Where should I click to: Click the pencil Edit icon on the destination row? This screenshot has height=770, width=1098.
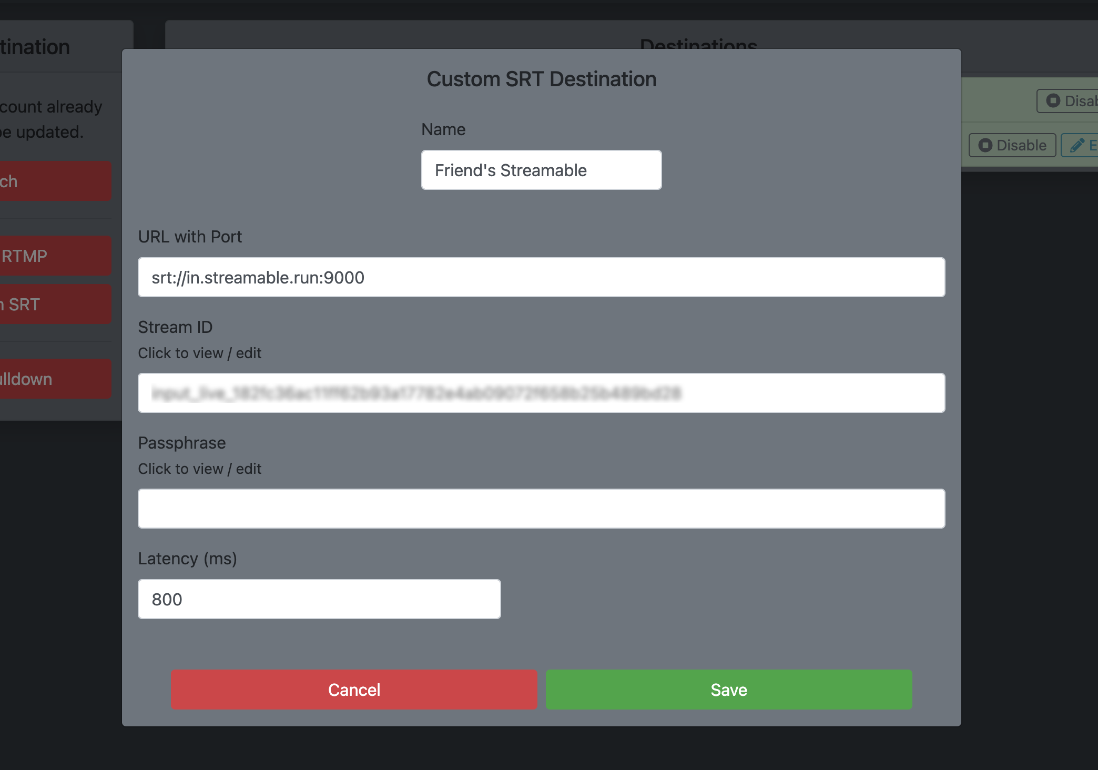click(1077, 145)
